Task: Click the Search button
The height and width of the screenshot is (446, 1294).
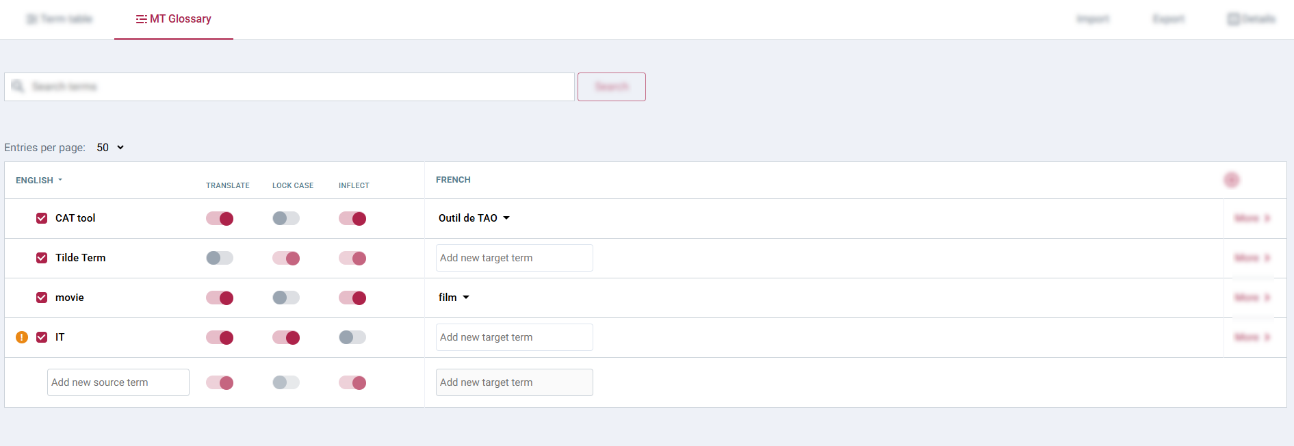Action: coord(611,86)
